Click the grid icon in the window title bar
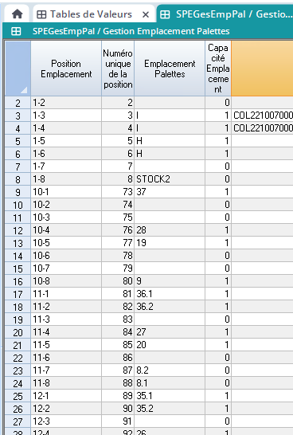Viewport: 293px width, 435px height. point(16,31)
